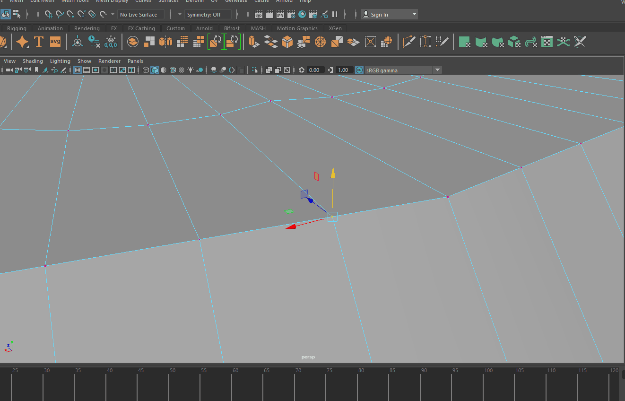
Task: Switch to the Rigging shelf tab
Action: point(17,28)
